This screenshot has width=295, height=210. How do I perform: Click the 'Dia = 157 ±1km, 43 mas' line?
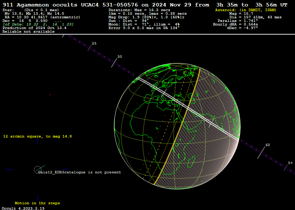coord(255,17)
